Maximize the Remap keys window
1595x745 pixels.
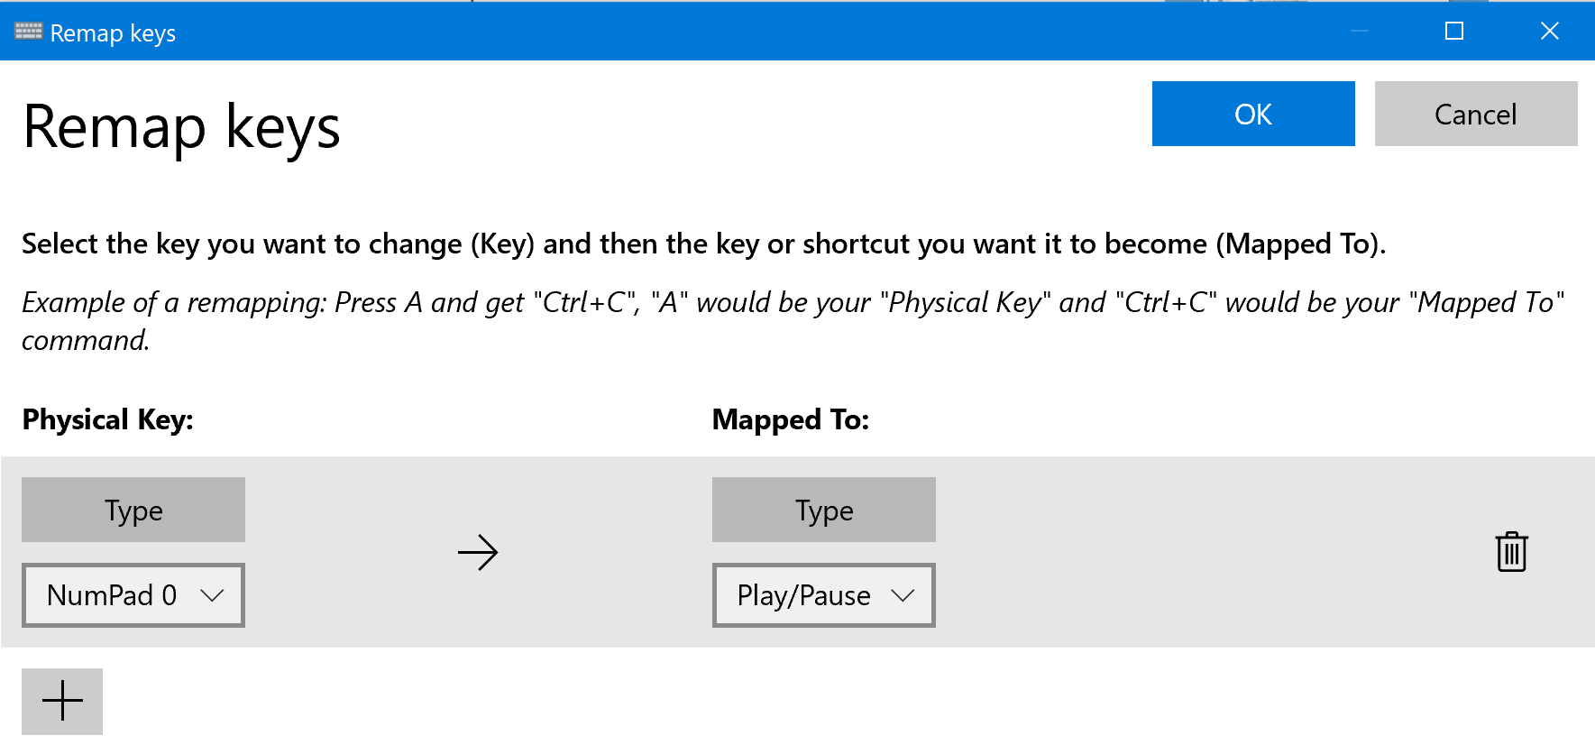coord(1454,32)
